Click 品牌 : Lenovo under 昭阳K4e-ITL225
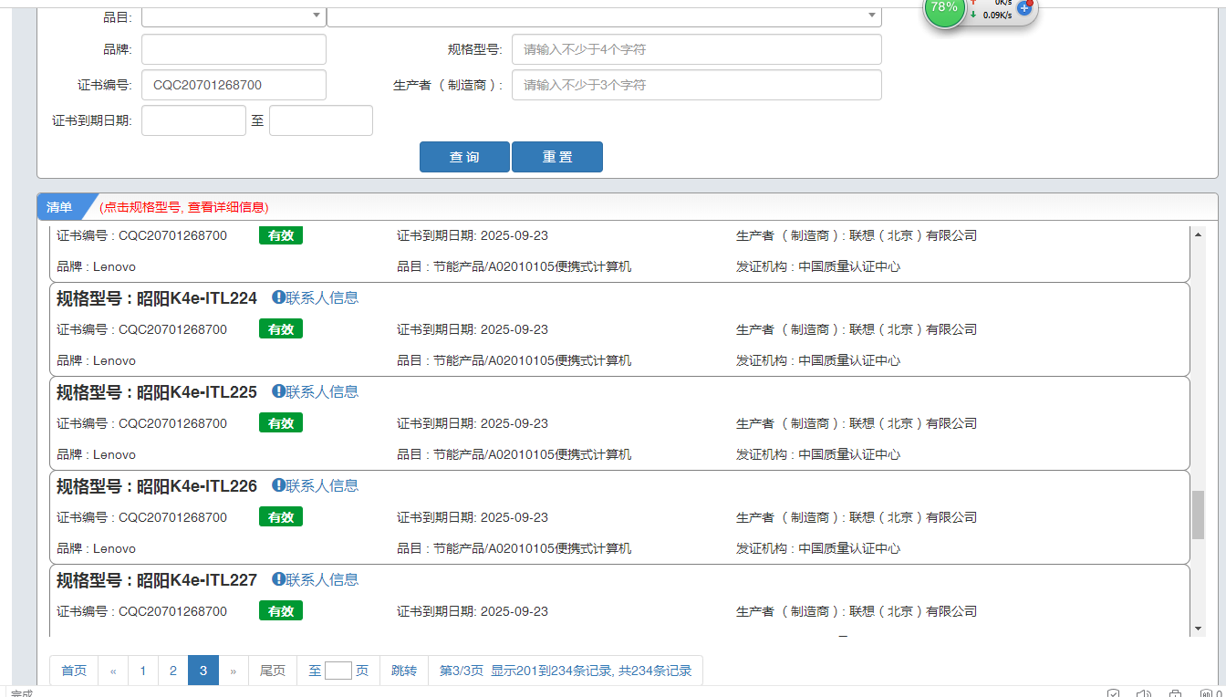This screenshot has height=697, width=1226. coord(96,454)
